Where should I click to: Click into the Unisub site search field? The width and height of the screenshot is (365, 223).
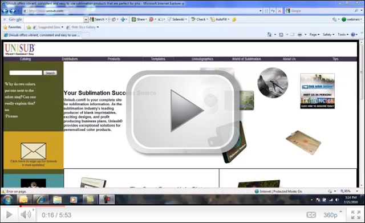pos(26,73)
